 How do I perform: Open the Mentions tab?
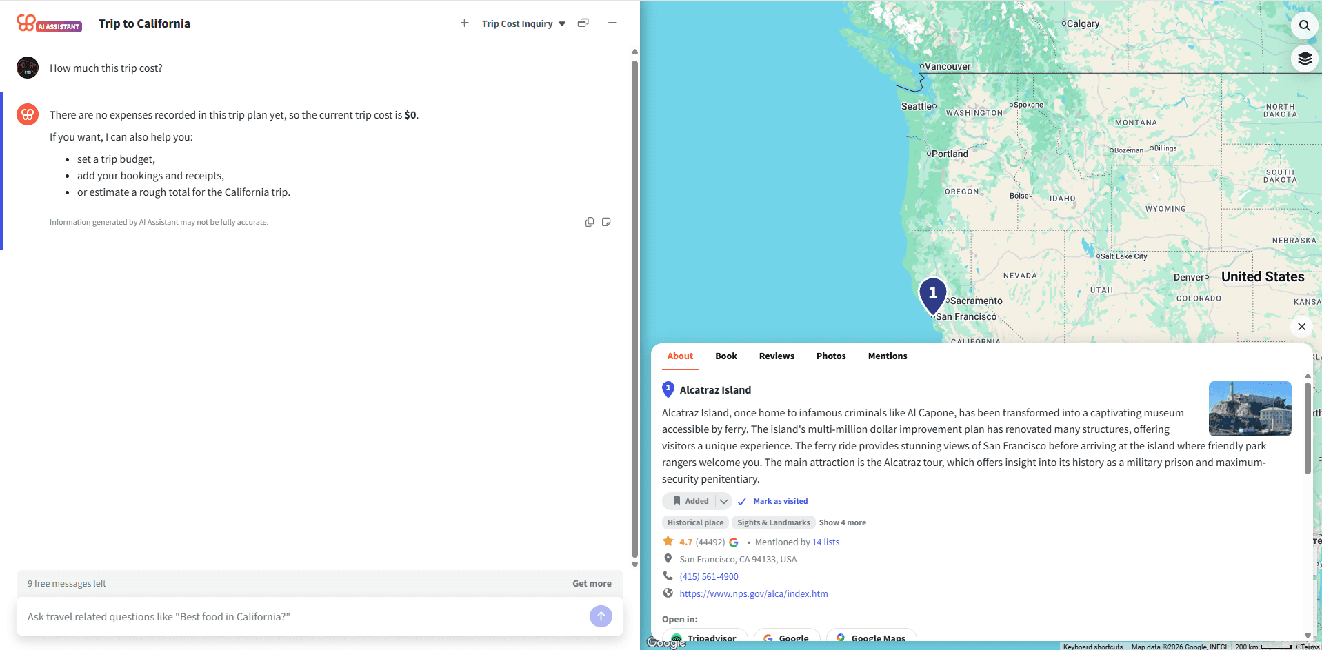(x=888, y=356)
